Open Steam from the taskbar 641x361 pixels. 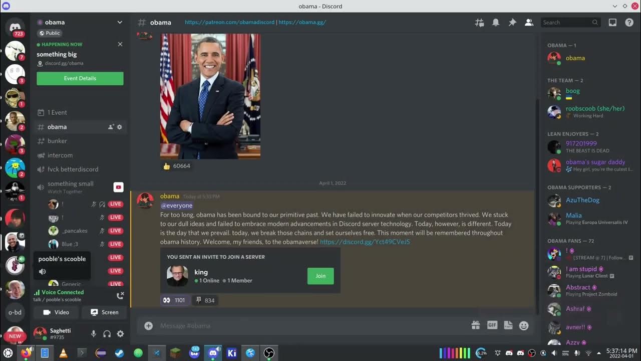point(119,353)
